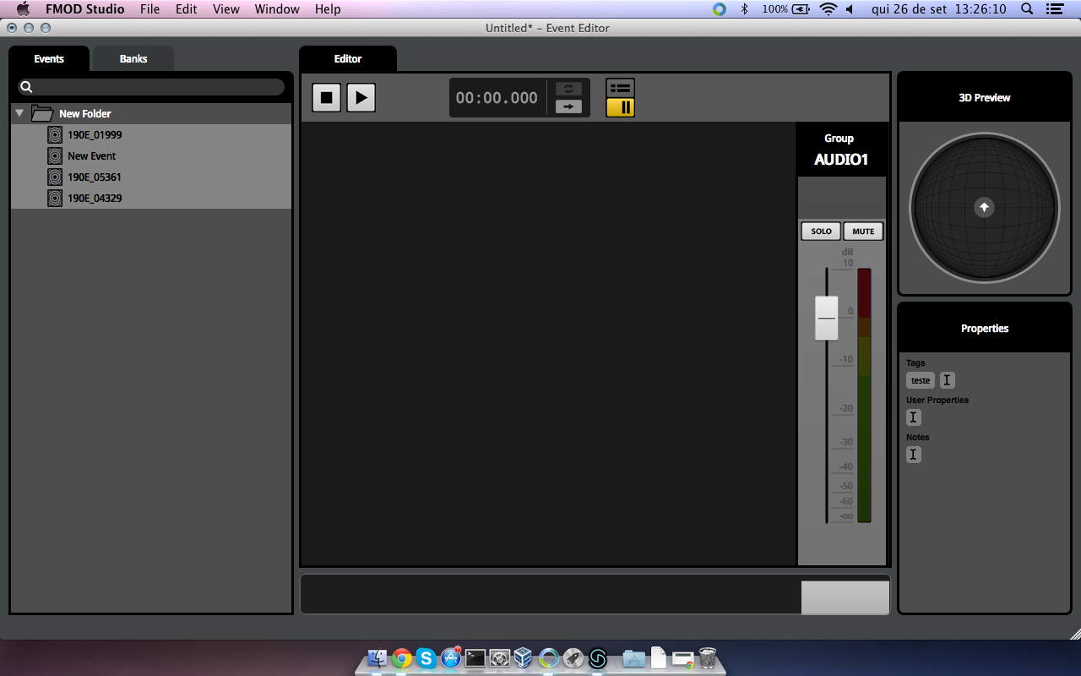Open Spotlight search in menu bar
This screenshot has height=676, width=1081.
tap(1027, 9)
